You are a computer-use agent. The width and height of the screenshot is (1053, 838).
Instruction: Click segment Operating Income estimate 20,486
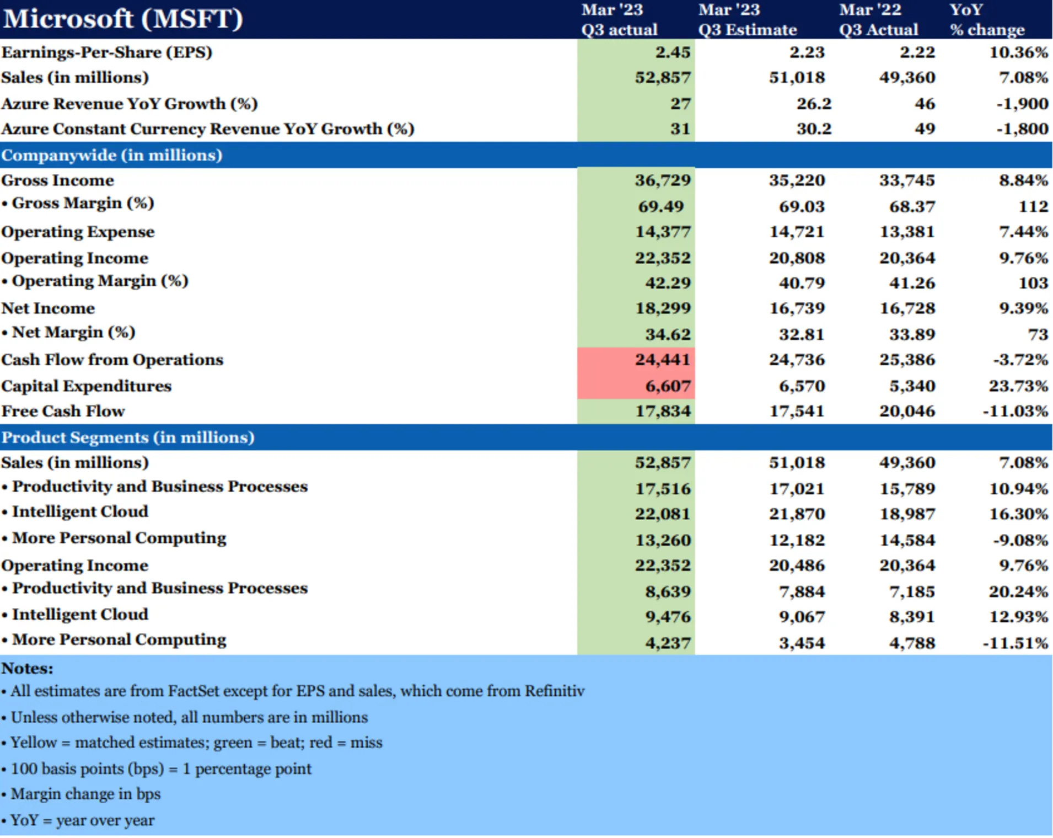point(797,565)
